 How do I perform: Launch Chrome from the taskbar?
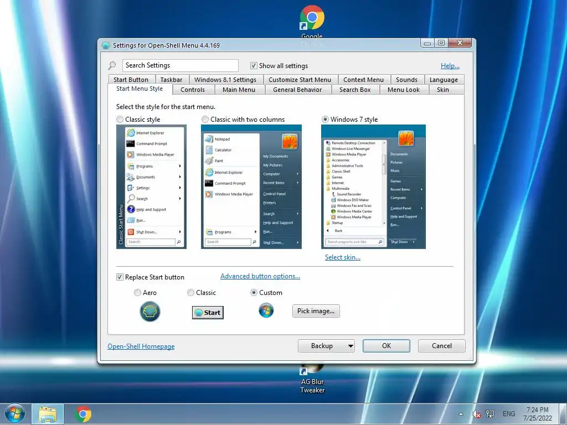(83, 414)
